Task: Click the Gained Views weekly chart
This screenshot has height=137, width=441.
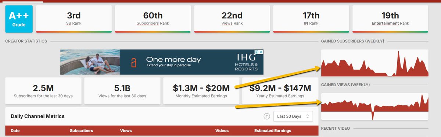Action: (375, 106)
